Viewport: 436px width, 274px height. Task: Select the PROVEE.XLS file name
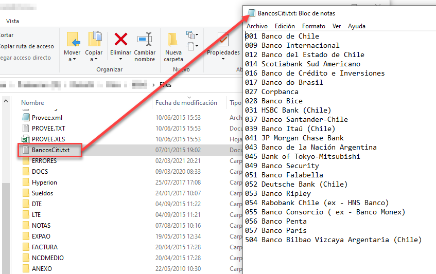point(48,139)
